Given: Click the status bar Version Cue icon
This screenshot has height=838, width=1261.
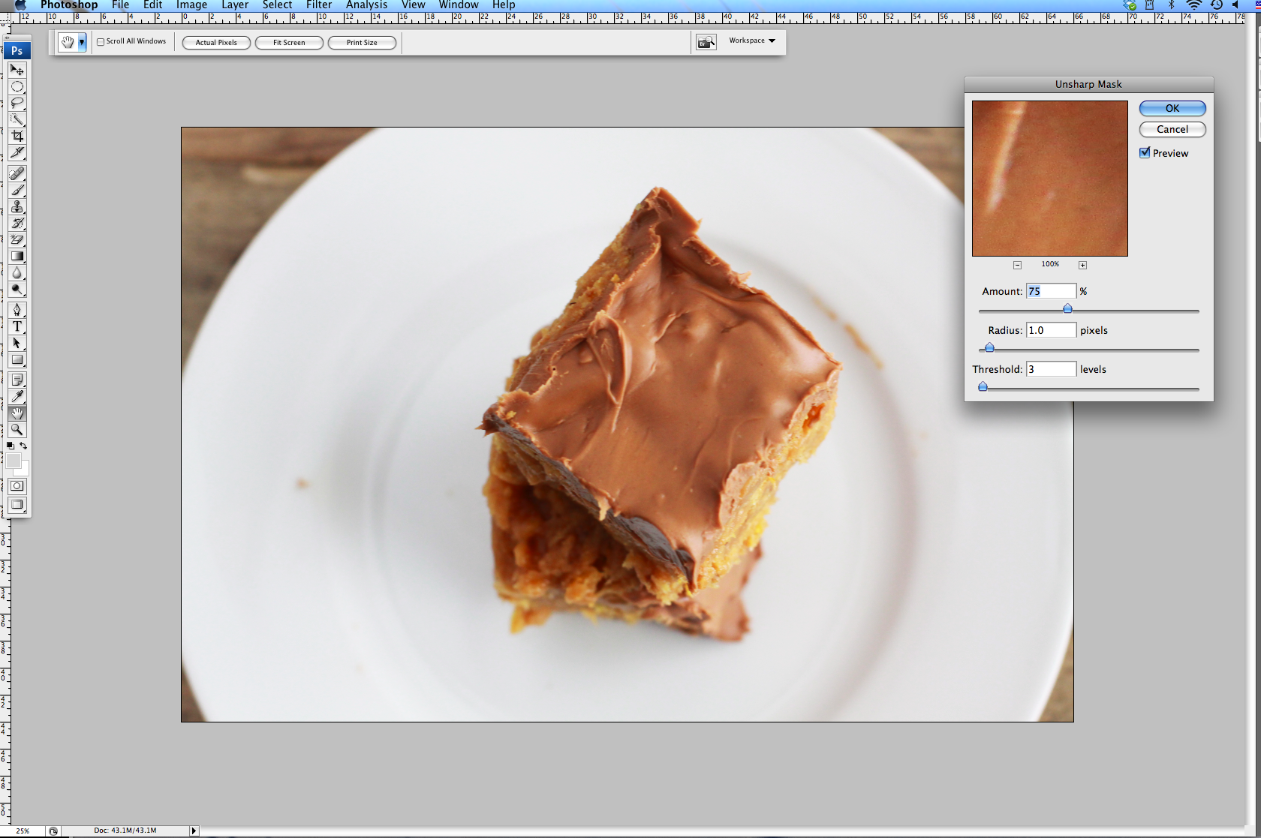Looking at the screenshot, I should click(x=53, y=830).
